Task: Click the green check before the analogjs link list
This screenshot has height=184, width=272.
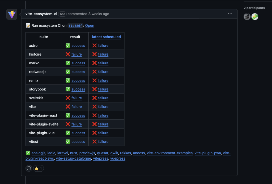Action: tap(28, 153)
